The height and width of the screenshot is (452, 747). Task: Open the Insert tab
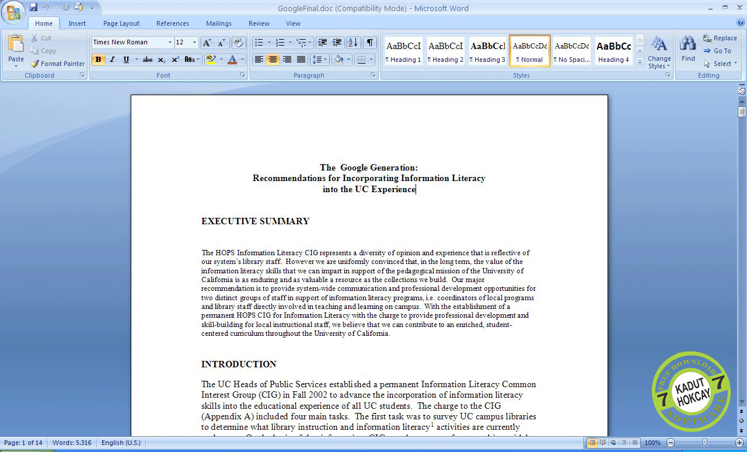coord(77,23)
